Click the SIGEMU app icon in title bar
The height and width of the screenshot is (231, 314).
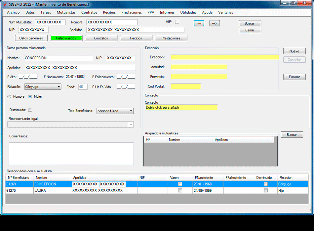click(x=5, y=4)
